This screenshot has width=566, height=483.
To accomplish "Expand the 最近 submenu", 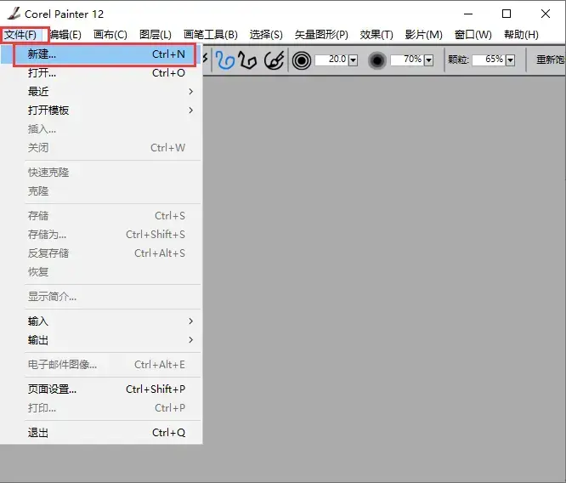I will point(190,91).
